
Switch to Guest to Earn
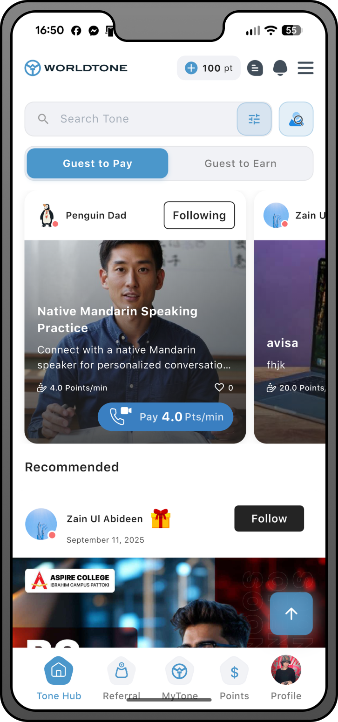(240, 163)
